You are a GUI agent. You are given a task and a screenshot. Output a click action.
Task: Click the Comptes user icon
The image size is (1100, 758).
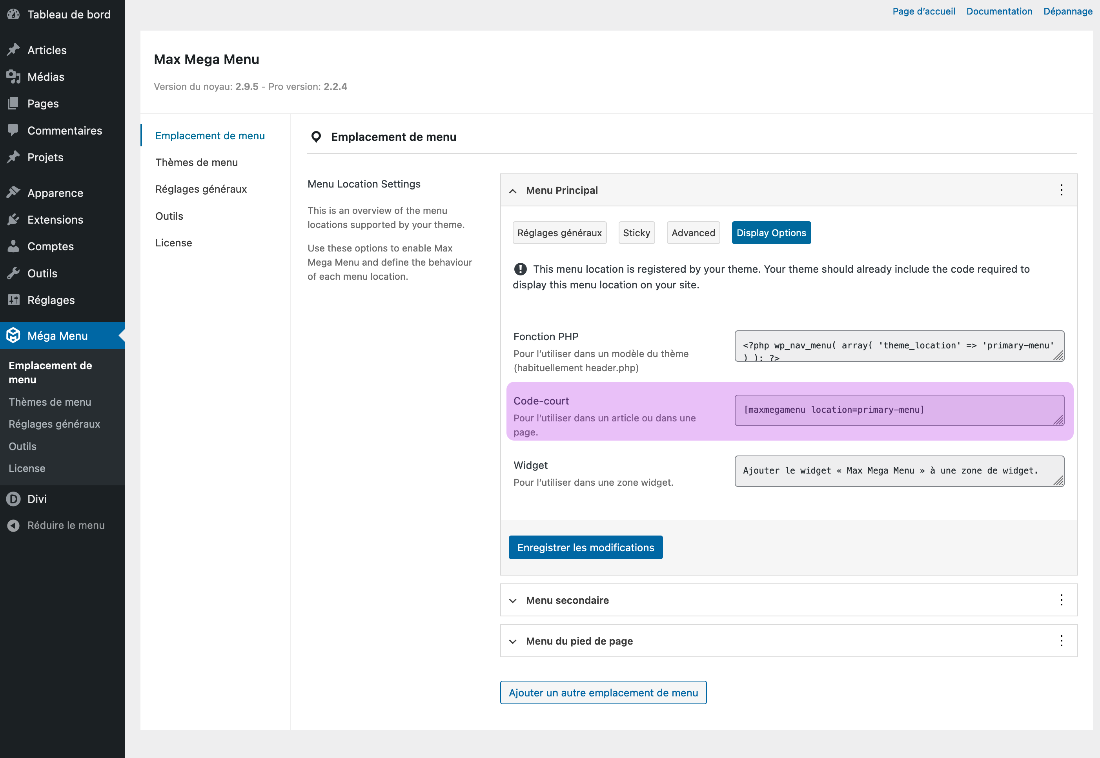tap(13, 246)
